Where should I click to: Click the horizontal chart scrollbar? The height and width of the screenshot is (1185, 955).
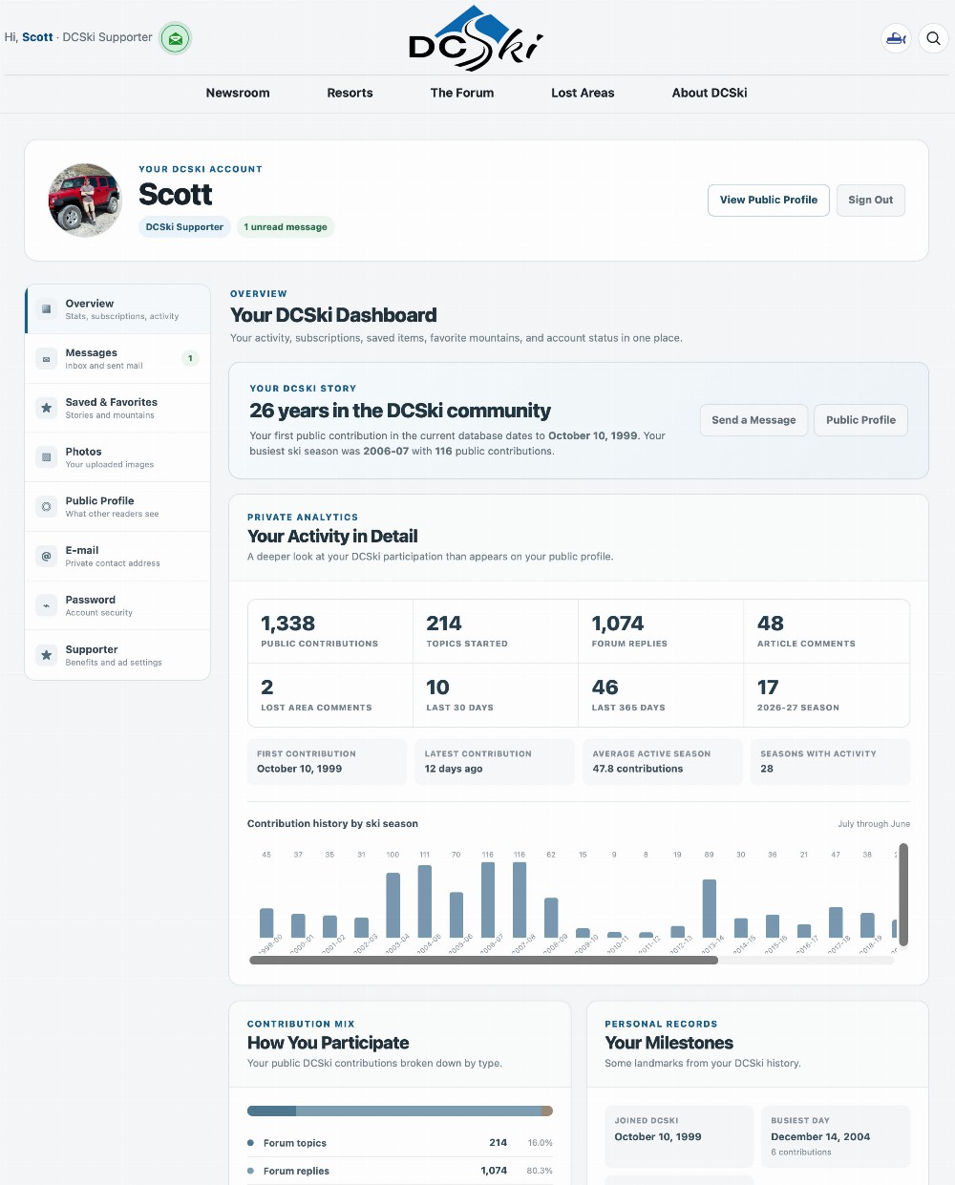click(483, 961)
